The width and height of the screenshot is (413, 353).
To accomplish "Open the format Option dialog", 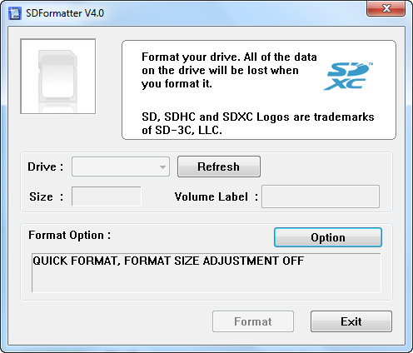I will (328, 237).
